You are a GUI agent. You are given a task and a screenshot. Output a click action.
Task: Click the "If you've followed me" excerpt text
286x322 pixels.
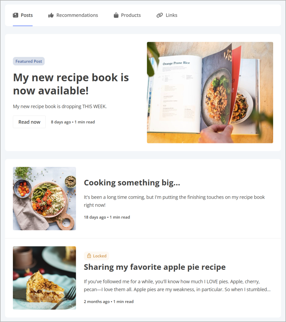pyautogui.click(x=177, y=286)
